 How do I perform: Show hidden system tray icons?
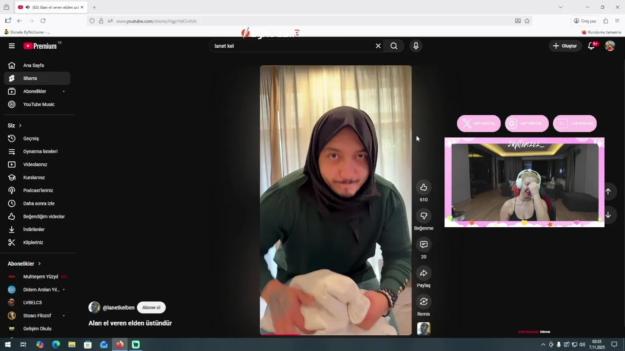click(543, 345)
